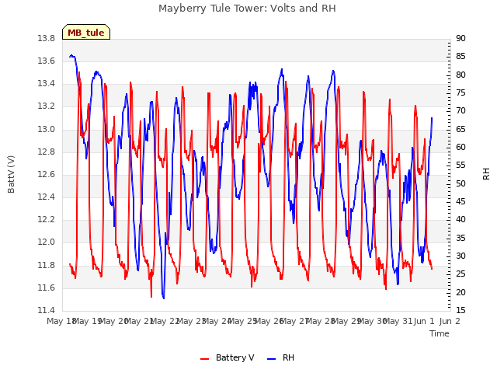Click the 50 tick on the RH axis
The height and width of the screenshot is (373, 497).
[461, 183]
